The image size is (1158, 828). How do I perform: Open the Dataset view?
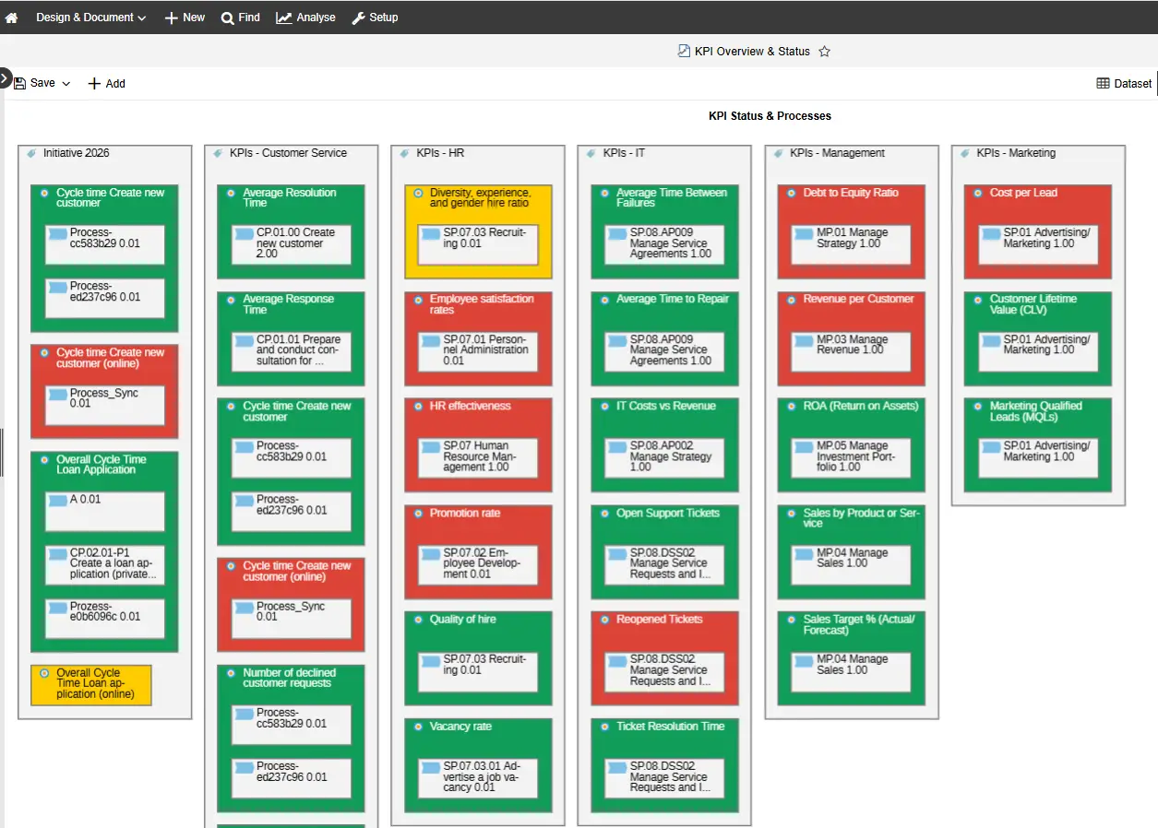[1124, 83]
